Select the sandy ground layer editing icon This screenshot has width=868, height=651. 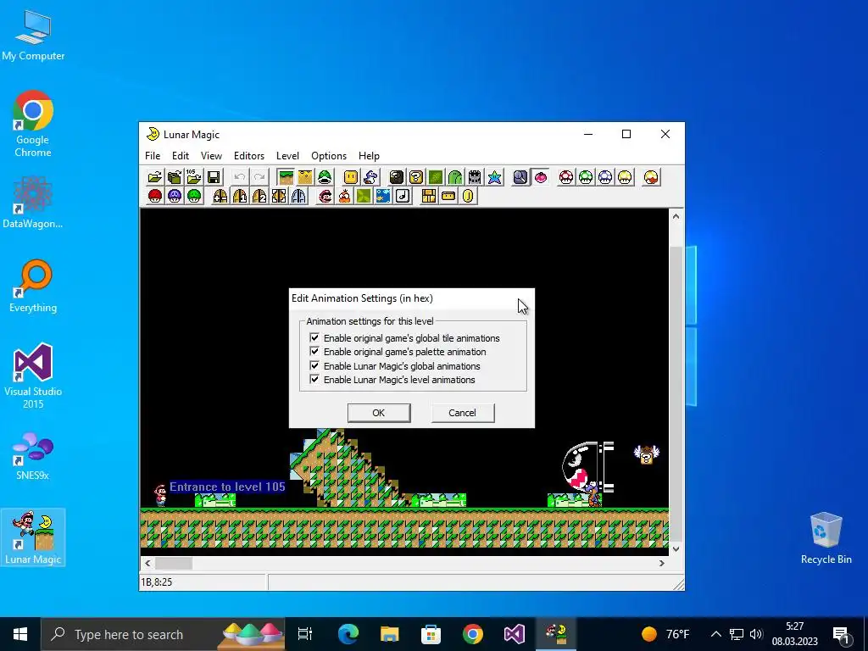(305, 177)
